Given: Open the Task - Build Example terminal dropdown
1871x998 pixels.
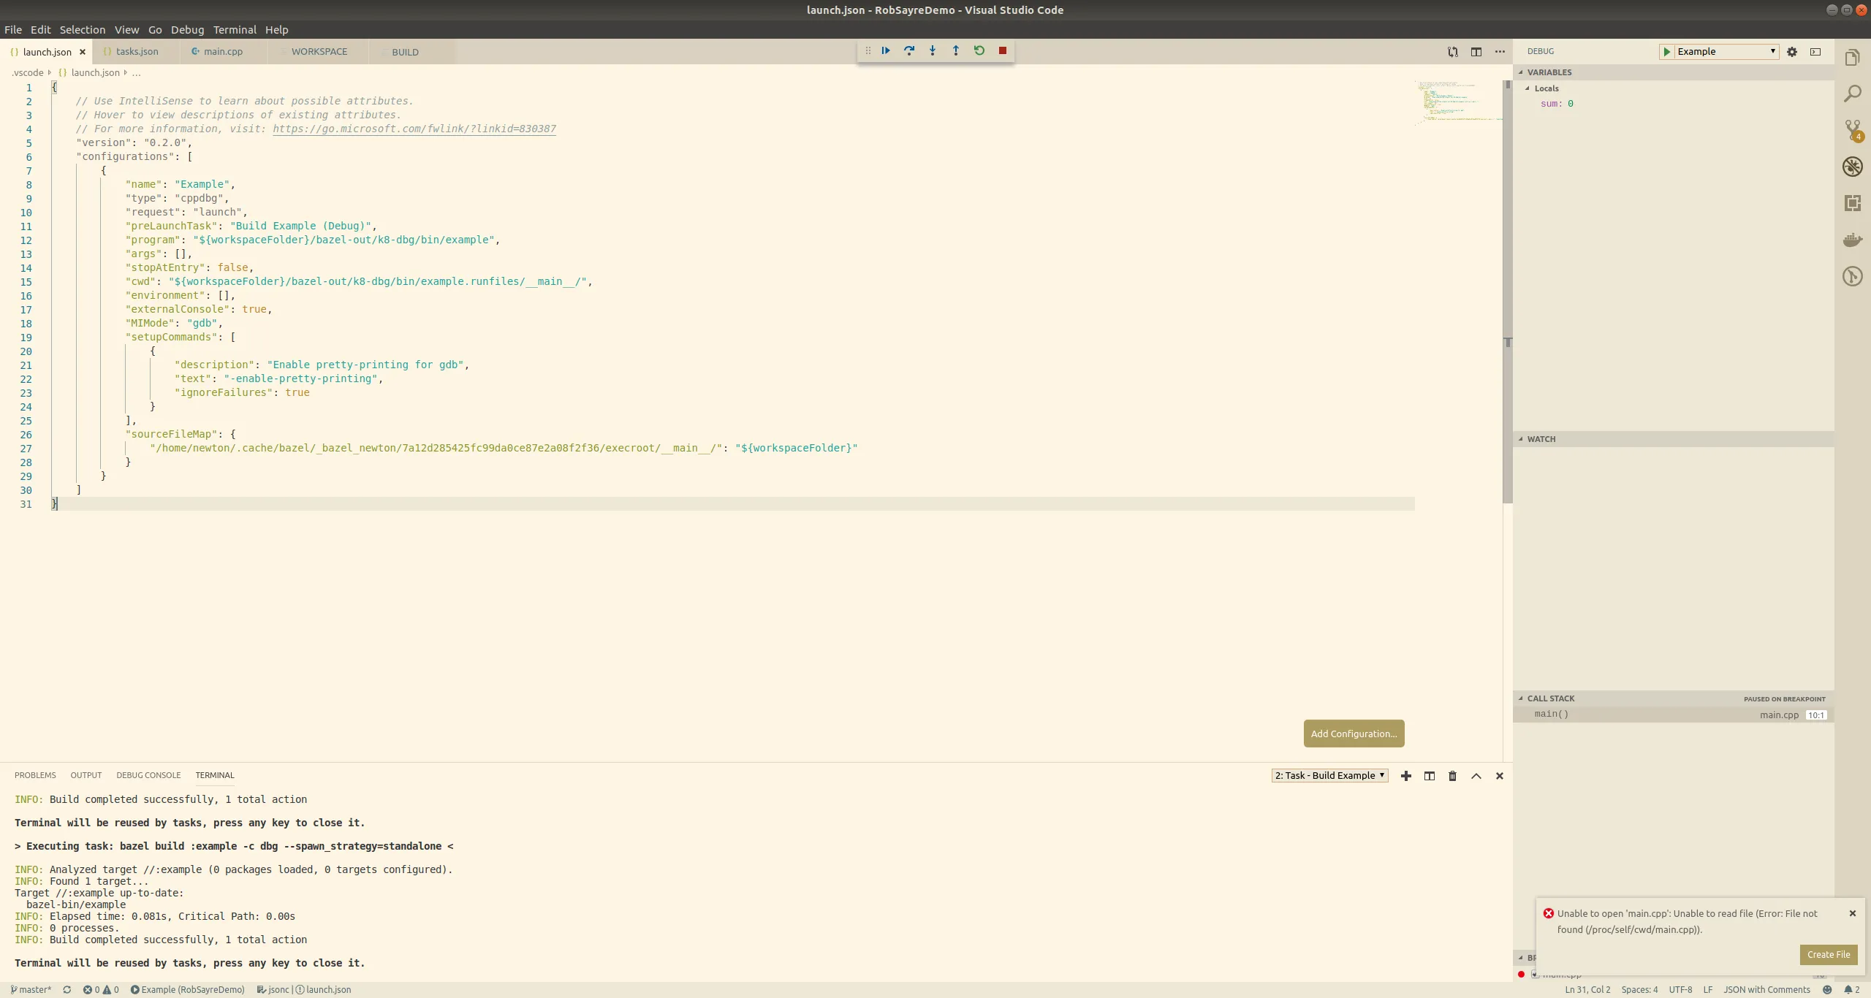Looking at the screenshot, I should (1329, 776).
